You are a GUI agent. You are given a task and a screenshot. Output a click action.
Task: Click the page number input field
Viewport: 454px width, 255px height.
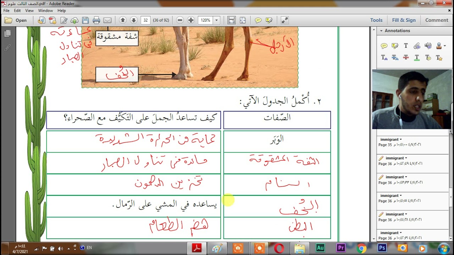click(145, 20)
